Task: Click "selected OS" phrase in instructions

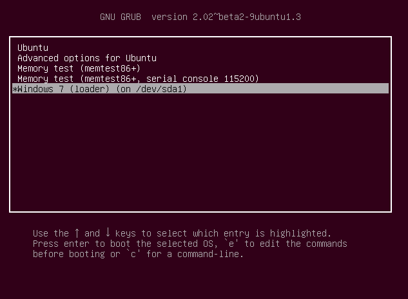Action: (184, 244)
